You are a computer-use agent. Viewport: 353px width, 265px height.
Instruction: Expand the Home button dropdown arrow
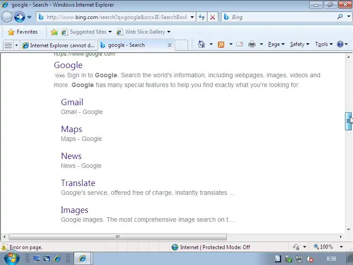pos(211,44)
